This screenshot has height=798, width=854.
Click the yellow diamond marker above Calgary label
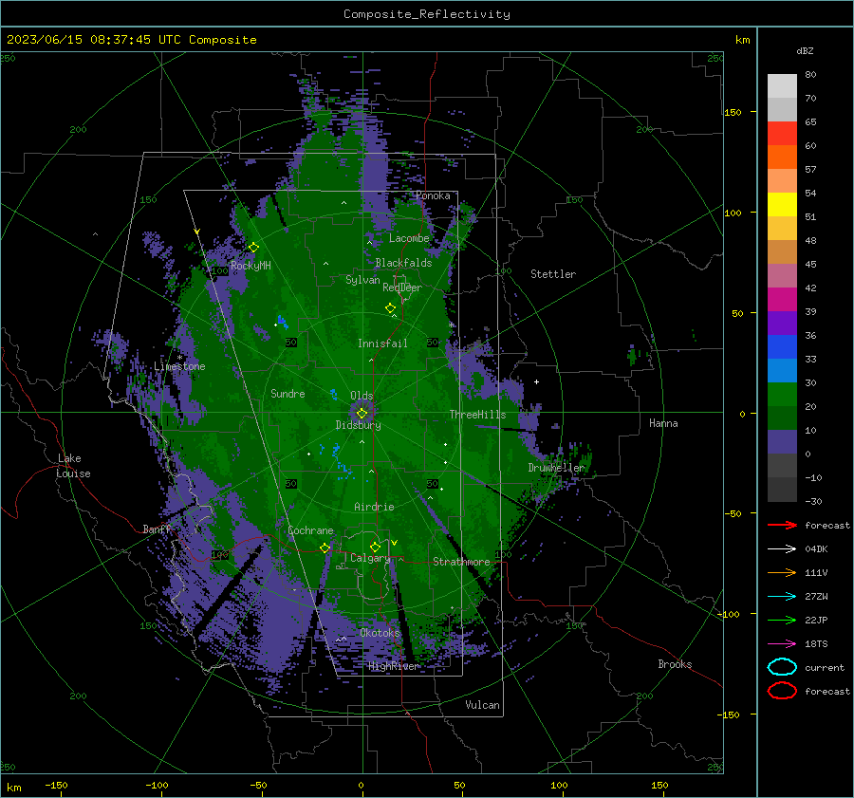tap(375, 547)
